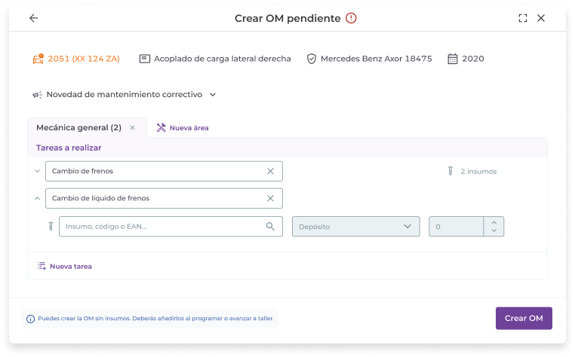575x357 pixels.
Task: Collapse the Cambio de líquido de frenos row
Action: (38, 198)
